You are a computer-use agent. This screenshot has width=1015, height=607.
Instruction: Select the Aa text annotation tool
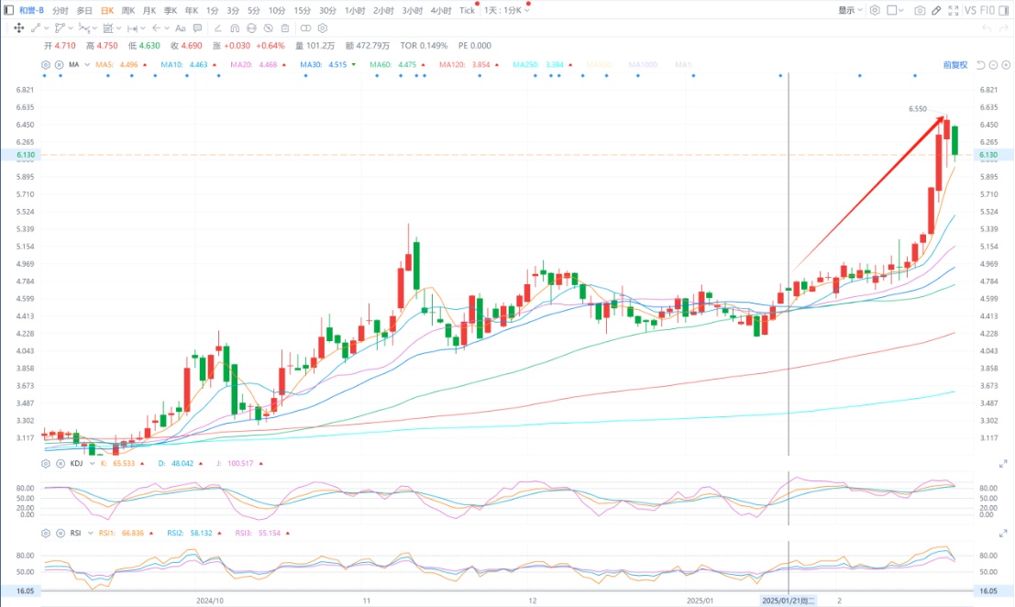182,28
